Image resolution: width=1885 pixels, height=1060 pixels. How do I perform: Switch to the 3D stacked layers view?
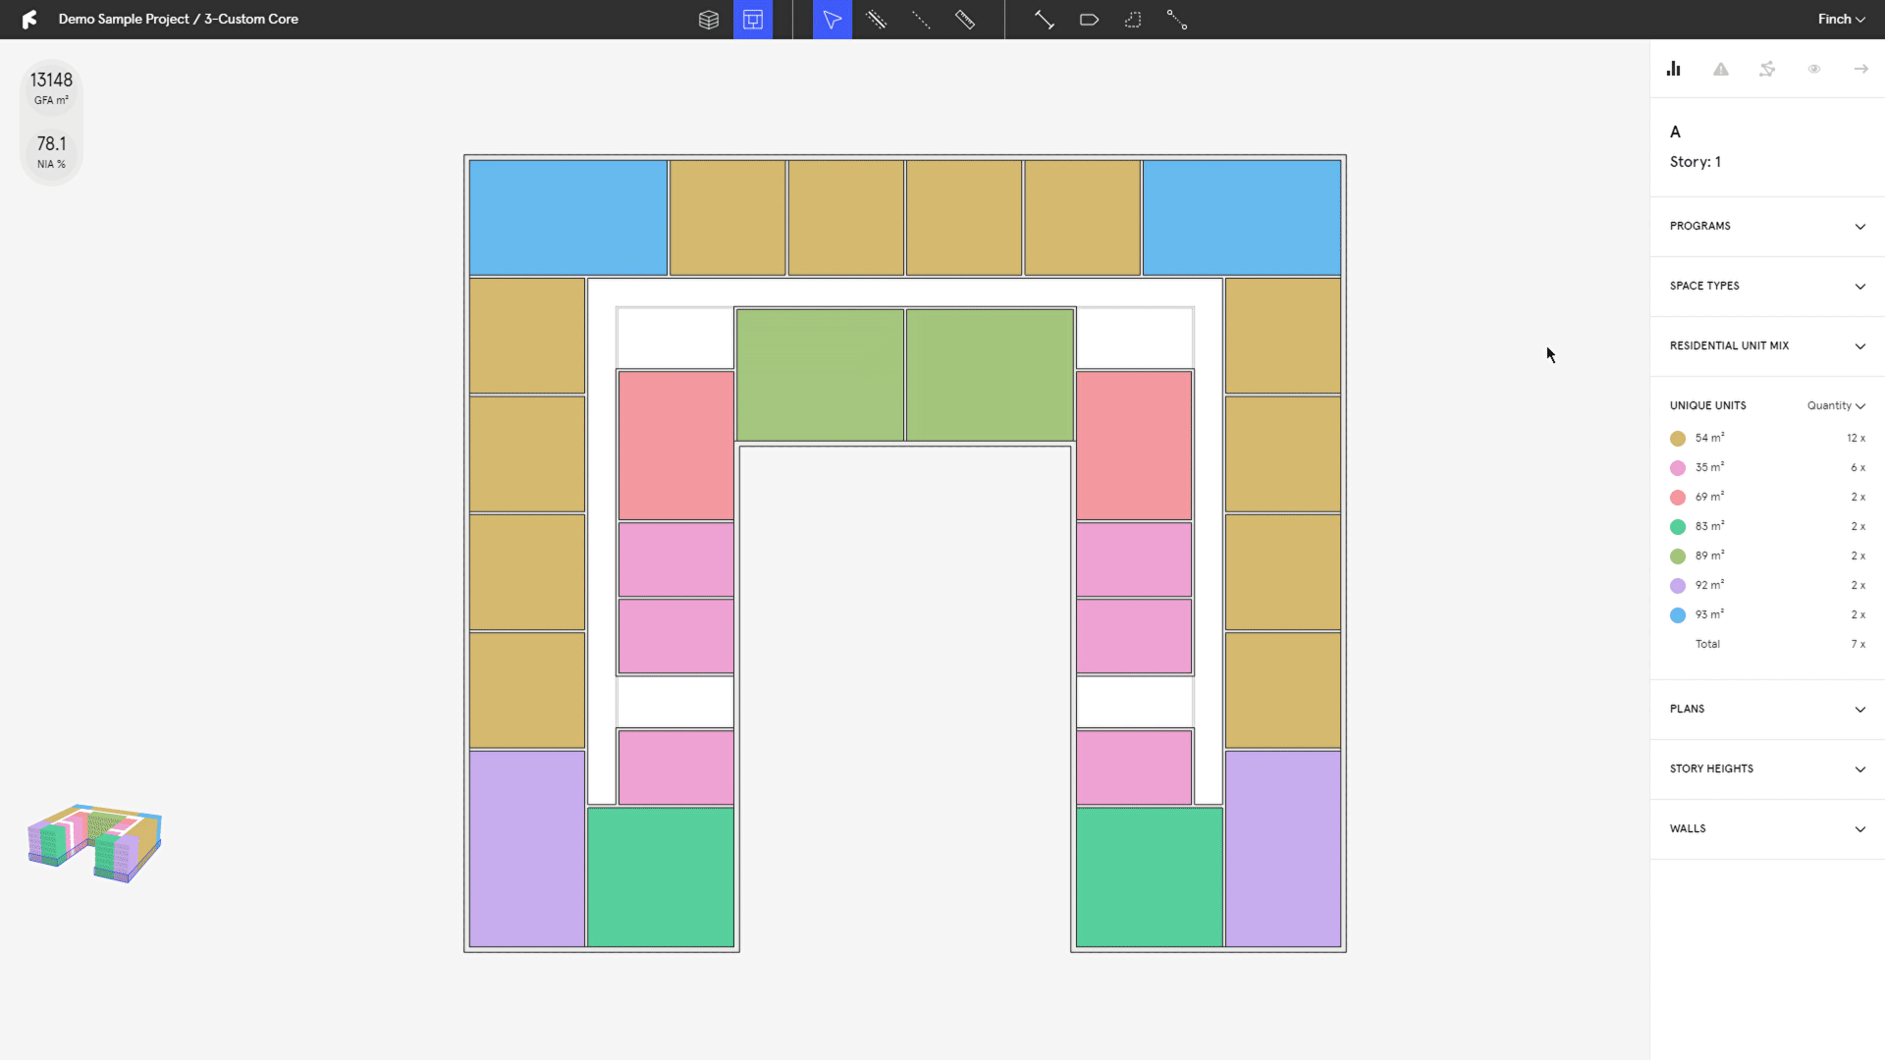708,20
